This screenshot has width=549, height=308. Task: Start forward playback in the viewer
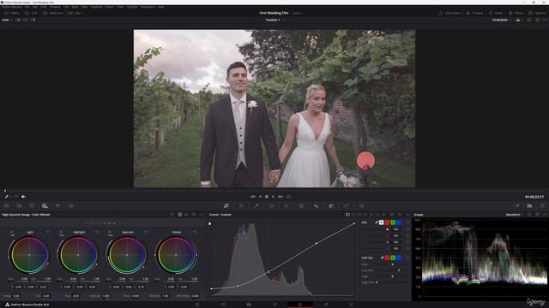coord(273,197)
